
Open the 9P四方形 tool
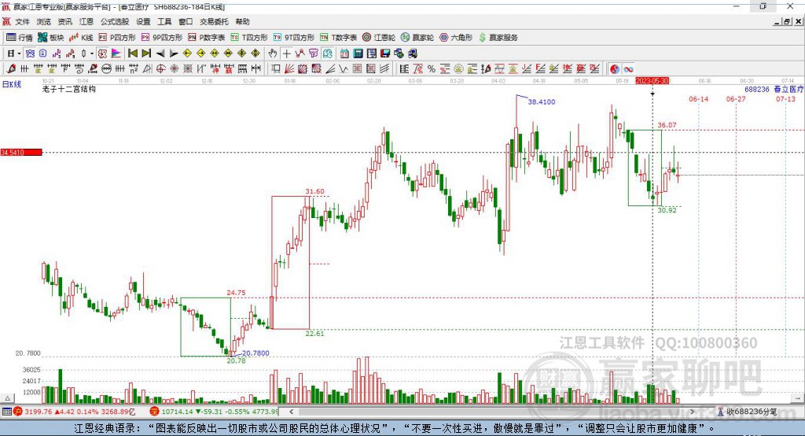pos(162,38)
